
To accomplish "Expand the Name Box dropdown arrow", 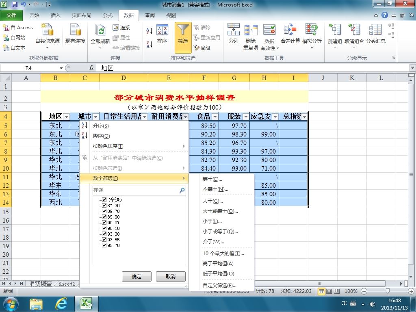I will (61, 68).
